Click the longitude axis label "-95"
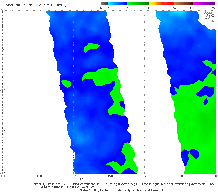218x192 pixels. 180,176
